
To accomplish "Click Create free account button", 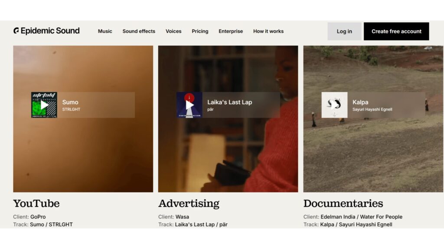I will (x=396, y=31).
